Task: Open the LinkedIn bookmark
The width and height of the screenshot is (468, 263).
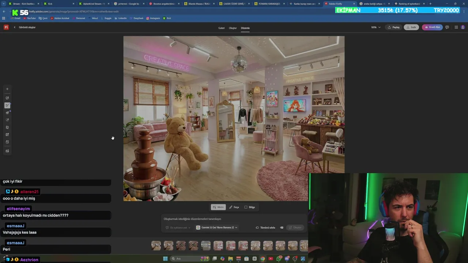Action: coord(121,18)
